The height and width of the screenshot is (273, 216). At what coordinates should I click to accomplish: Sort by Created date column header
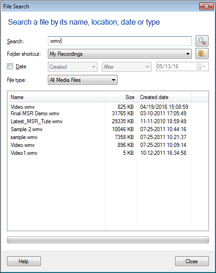click(164, 97)
